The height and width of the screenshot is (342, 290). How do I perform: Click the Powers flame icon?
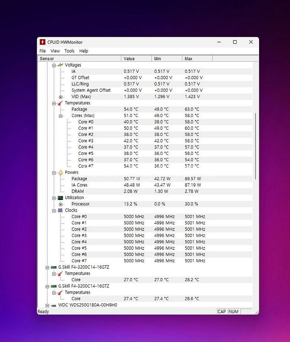point(60,172)
